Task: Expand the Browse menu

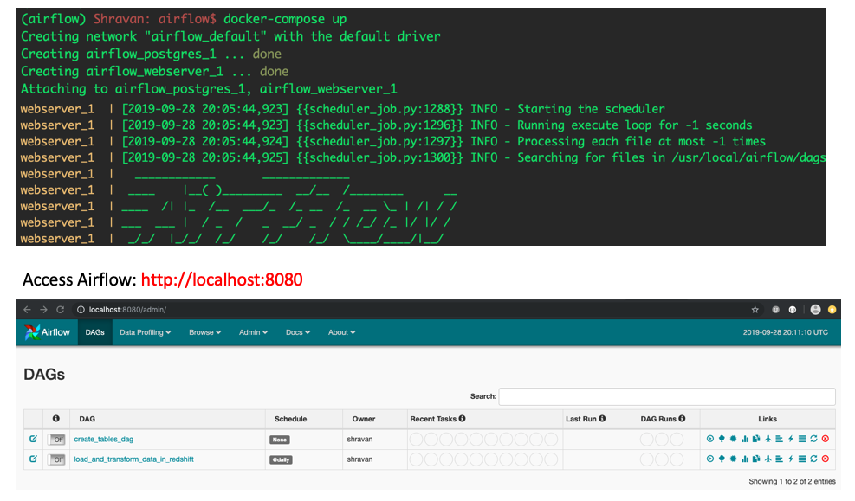Action: pyautogui.click(x=205, y=332)
